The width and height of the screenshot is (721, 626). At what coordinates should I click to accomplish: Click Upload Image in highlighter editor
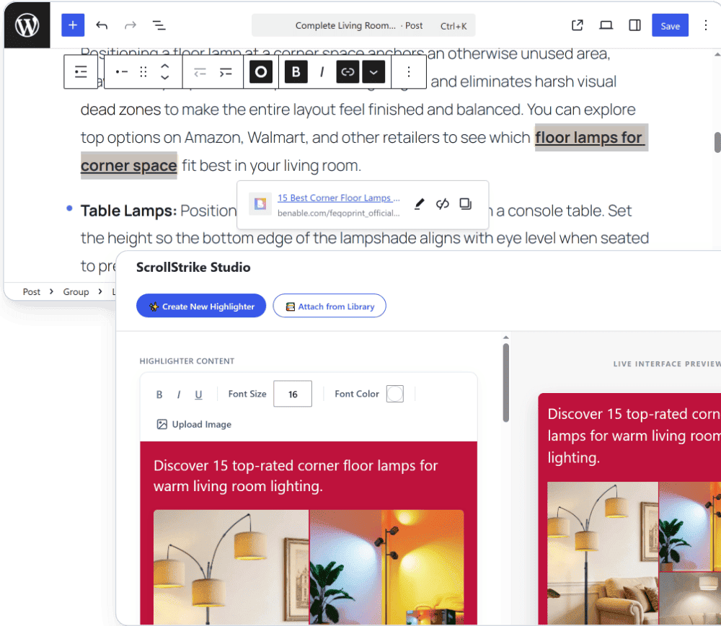(x=194, y=424)
